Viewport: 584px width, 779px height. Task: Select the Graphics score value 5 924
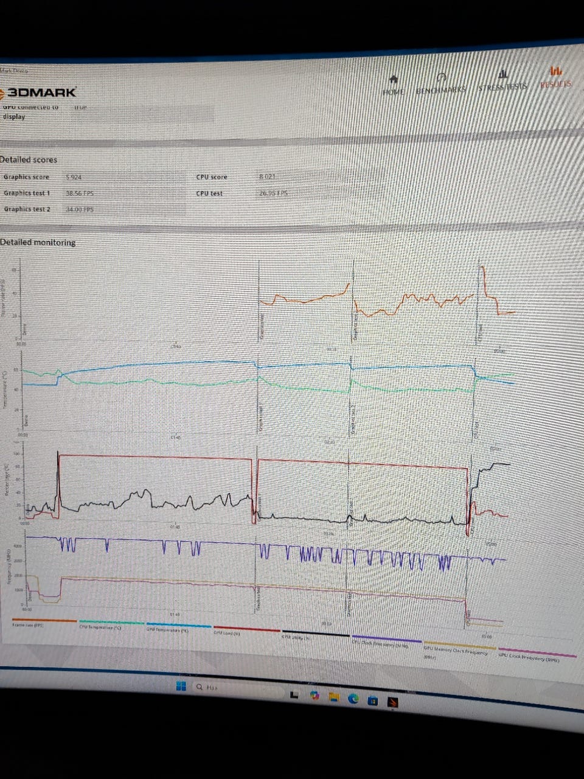74,177
